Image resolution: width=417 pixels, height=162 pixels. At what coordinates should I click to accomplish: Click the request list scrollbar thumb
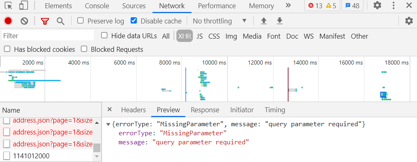coord(97,148)
